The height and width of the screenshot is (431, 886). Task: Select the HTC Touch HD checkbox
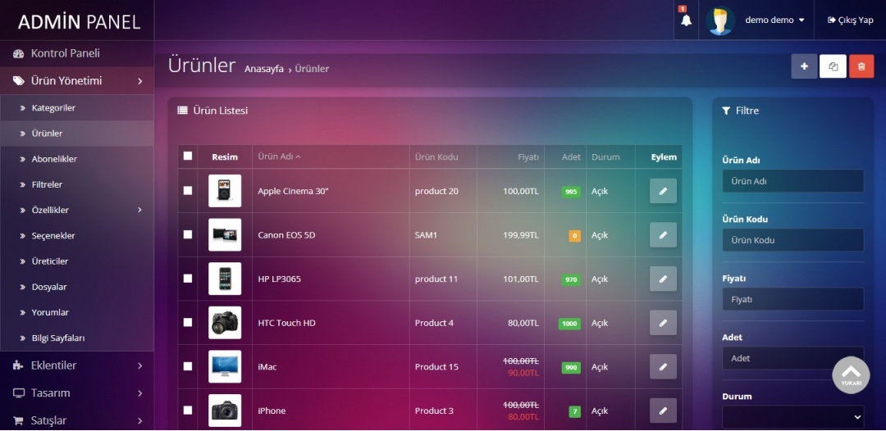pos(188,323)
